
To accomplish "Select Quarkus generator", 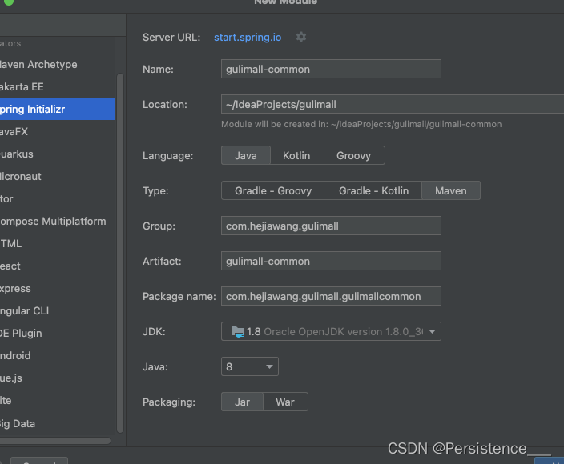I will (57, 154).
